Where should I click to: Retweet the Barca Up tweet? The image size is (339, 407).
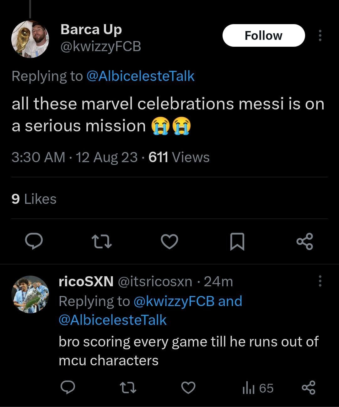click(x=101, y=241)
